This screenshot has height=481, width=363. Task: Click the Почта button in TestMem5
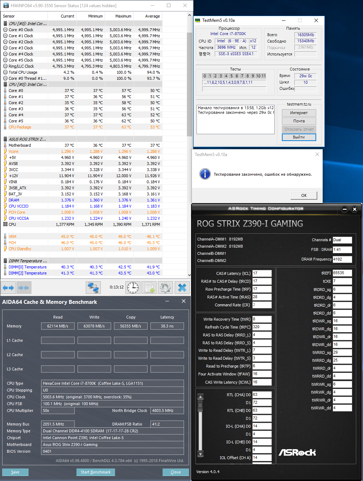(x=299, y=121)
